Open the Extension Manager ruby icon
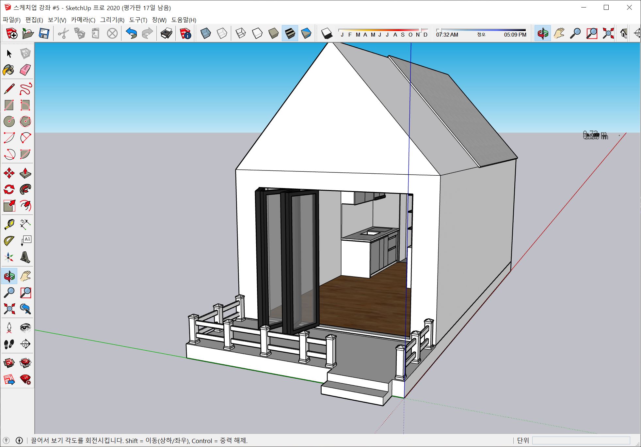The image size is (641, 447). pos(25,379)
